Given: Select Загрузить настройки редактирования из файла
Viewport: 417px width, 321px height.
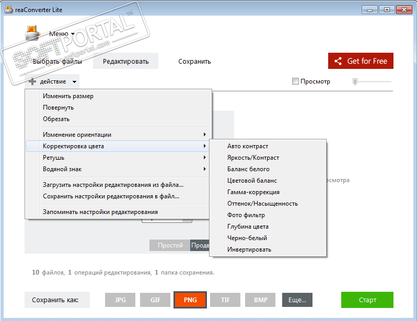Looking at the screenshot, I should [118, 185].
